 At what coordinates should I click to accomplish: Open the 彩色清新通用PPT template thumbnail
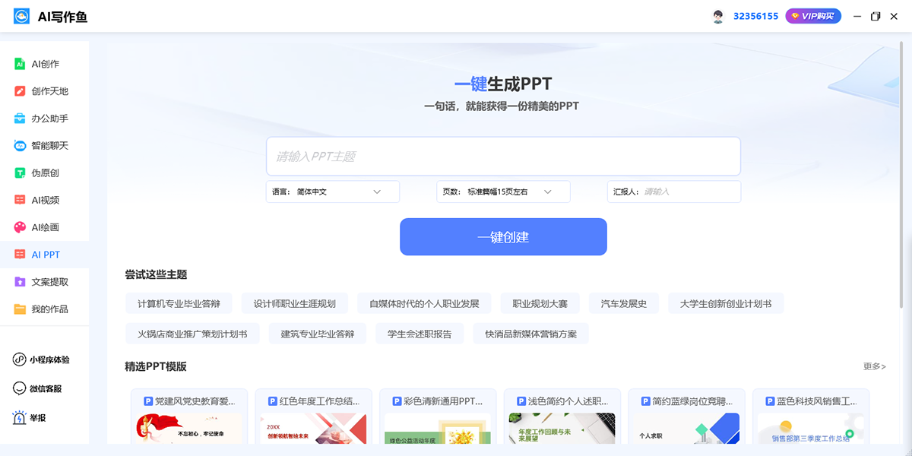tap(438, 429)
